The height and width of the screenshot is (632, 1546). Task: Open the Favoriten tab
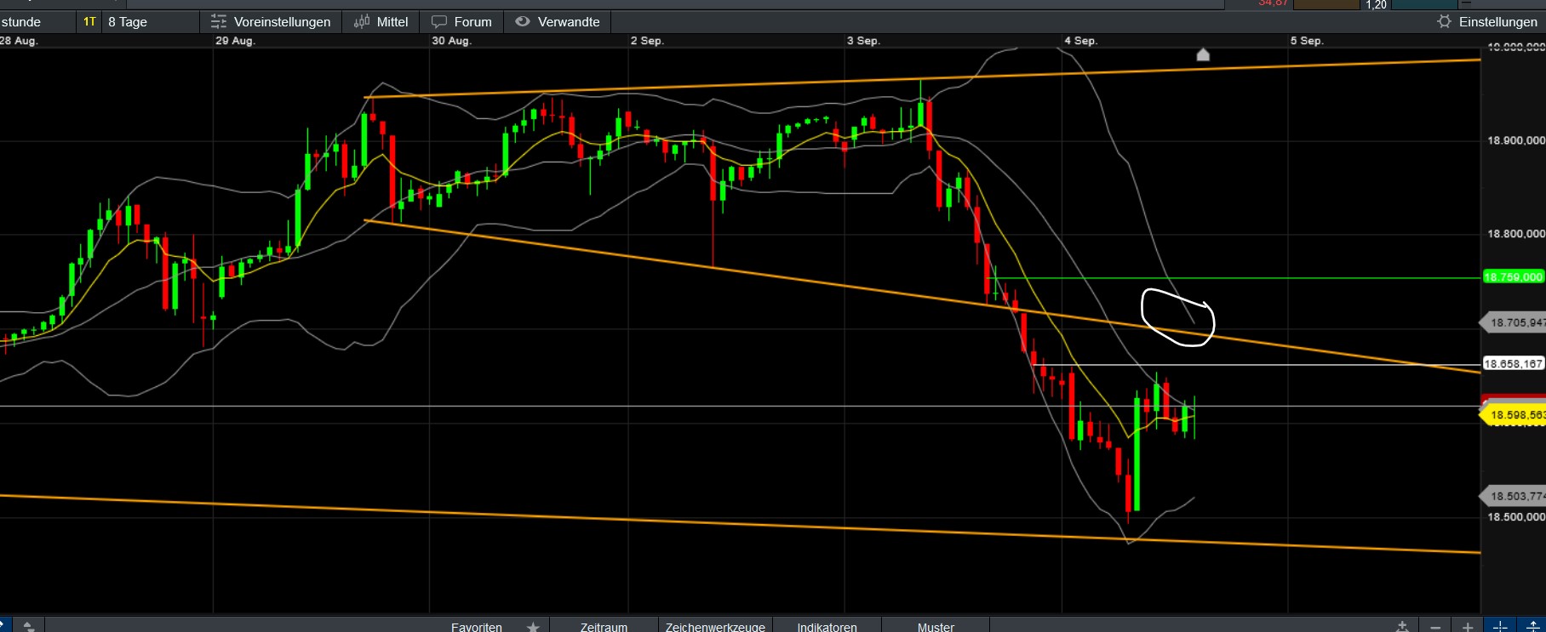477,627
